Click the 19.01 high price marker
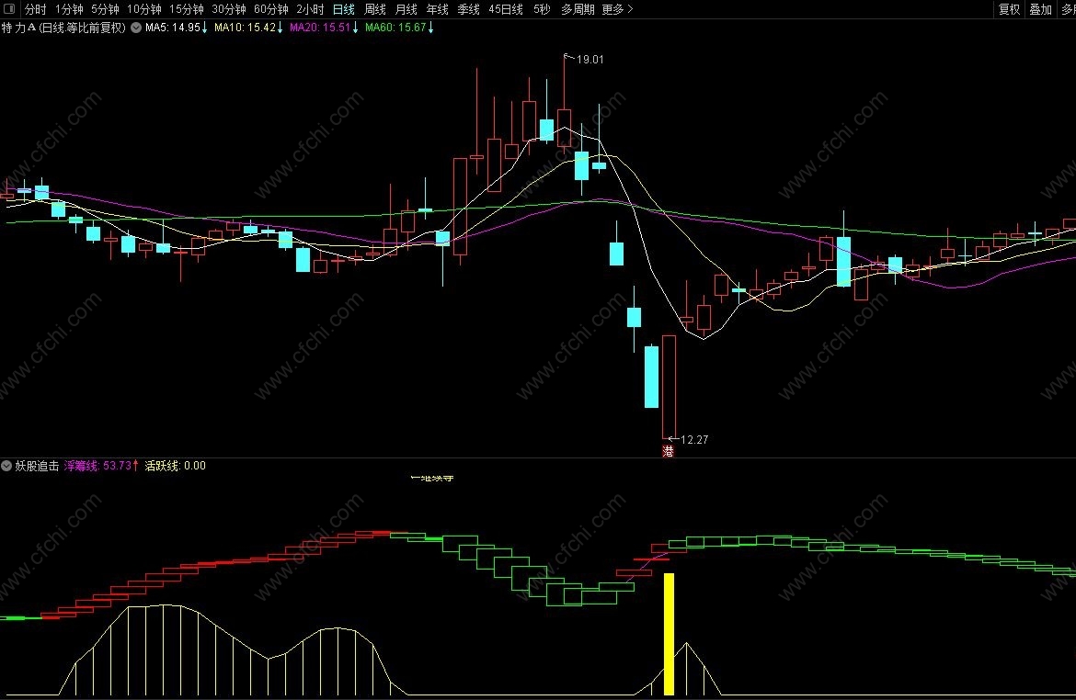 click(590, 60)
